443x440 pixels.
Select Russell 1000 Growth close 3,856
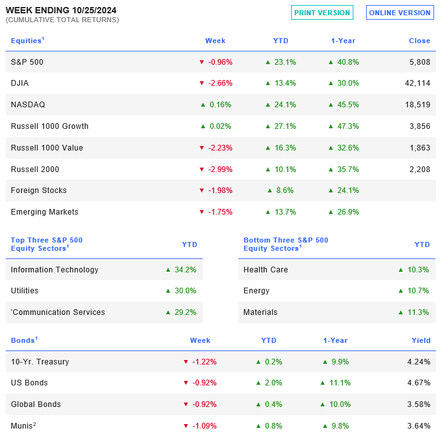tap(420, 126)
